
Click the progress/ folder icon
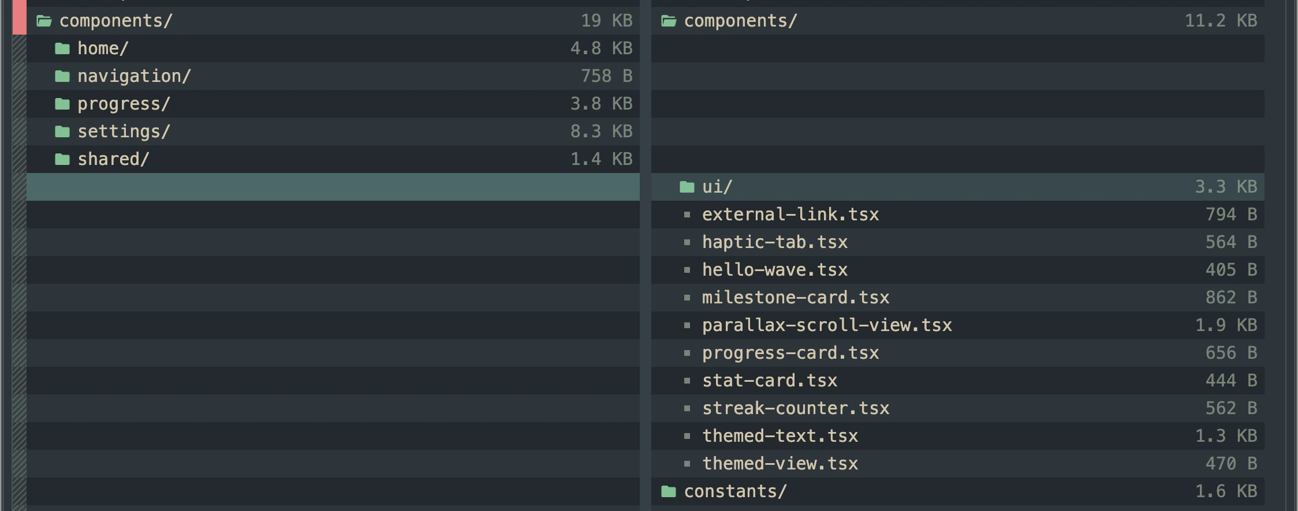click(62, 104)
